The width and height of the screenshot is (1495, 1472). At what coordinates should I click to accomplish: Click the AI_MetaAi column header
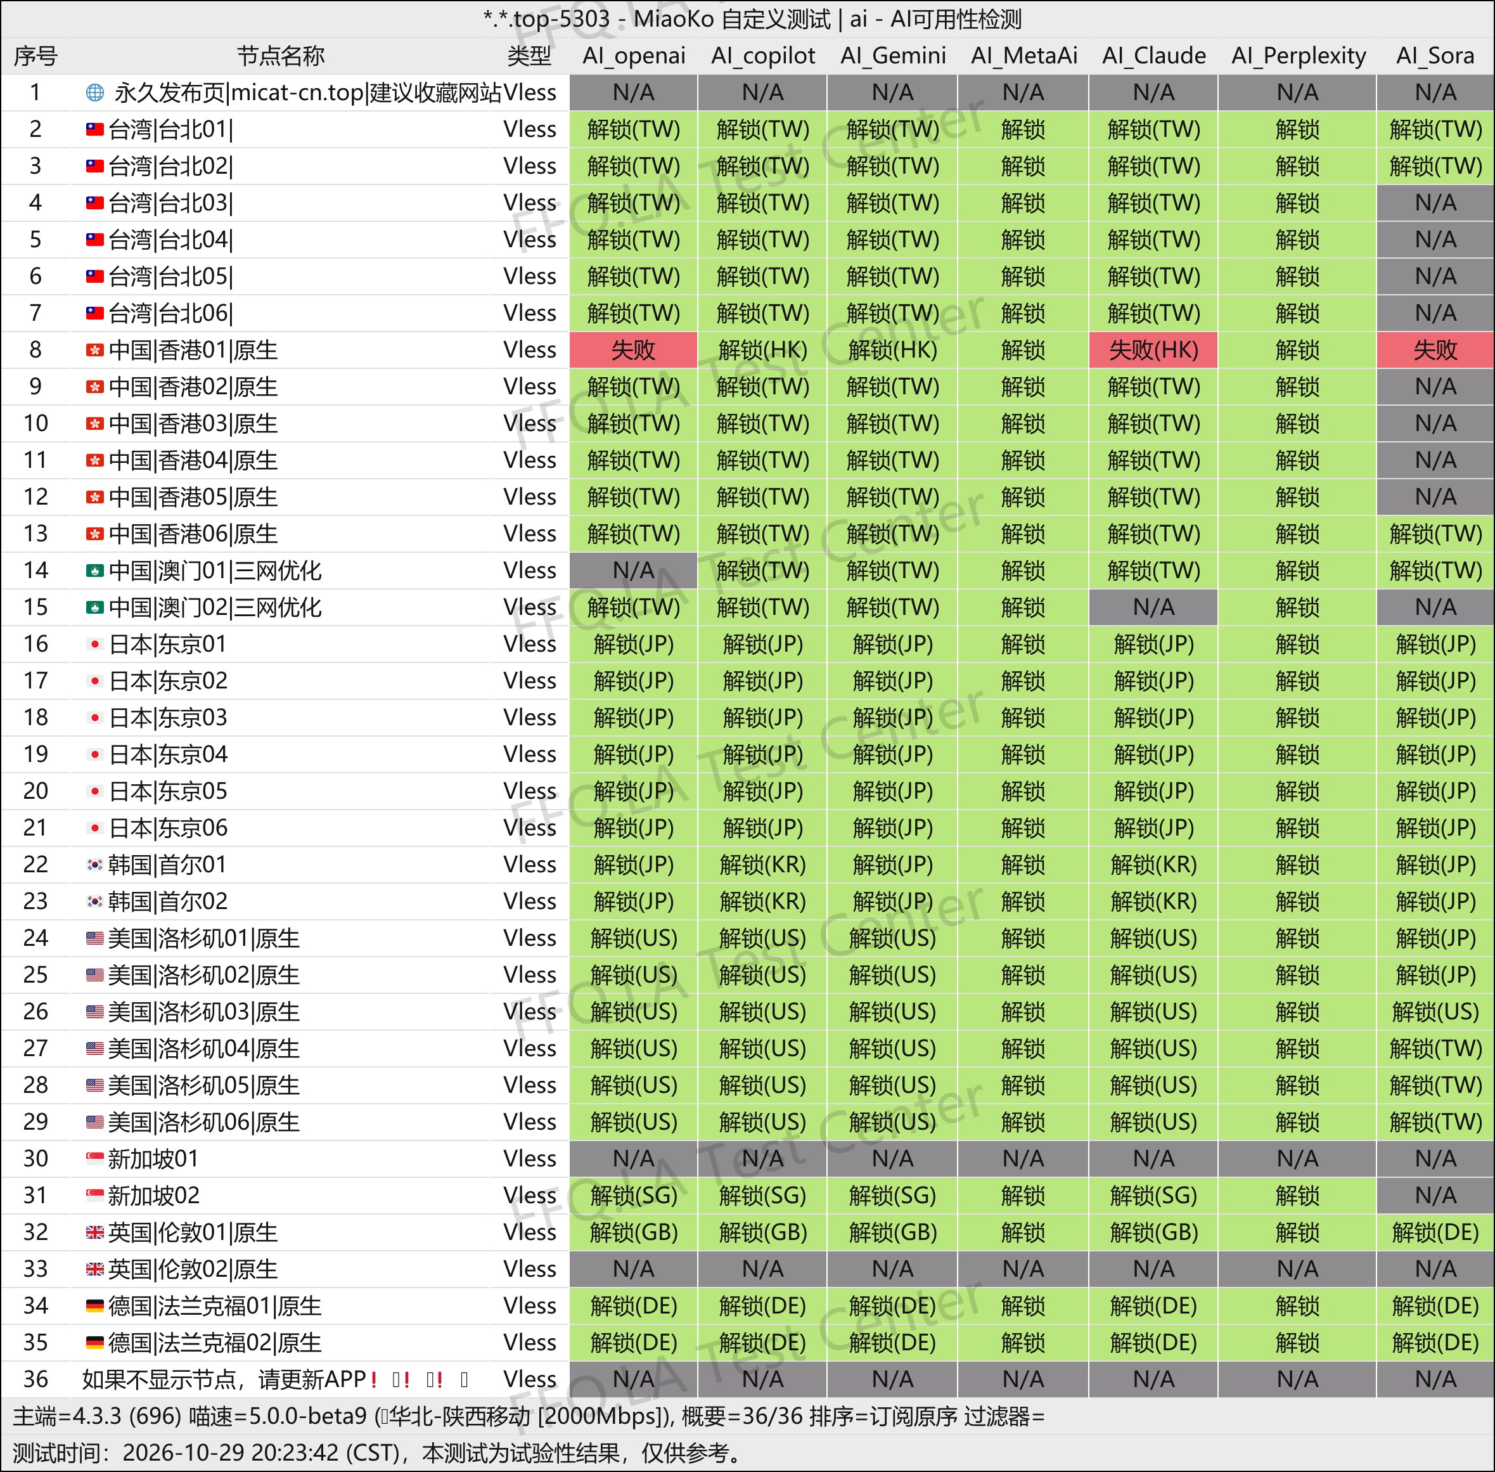click(1024, 56)
